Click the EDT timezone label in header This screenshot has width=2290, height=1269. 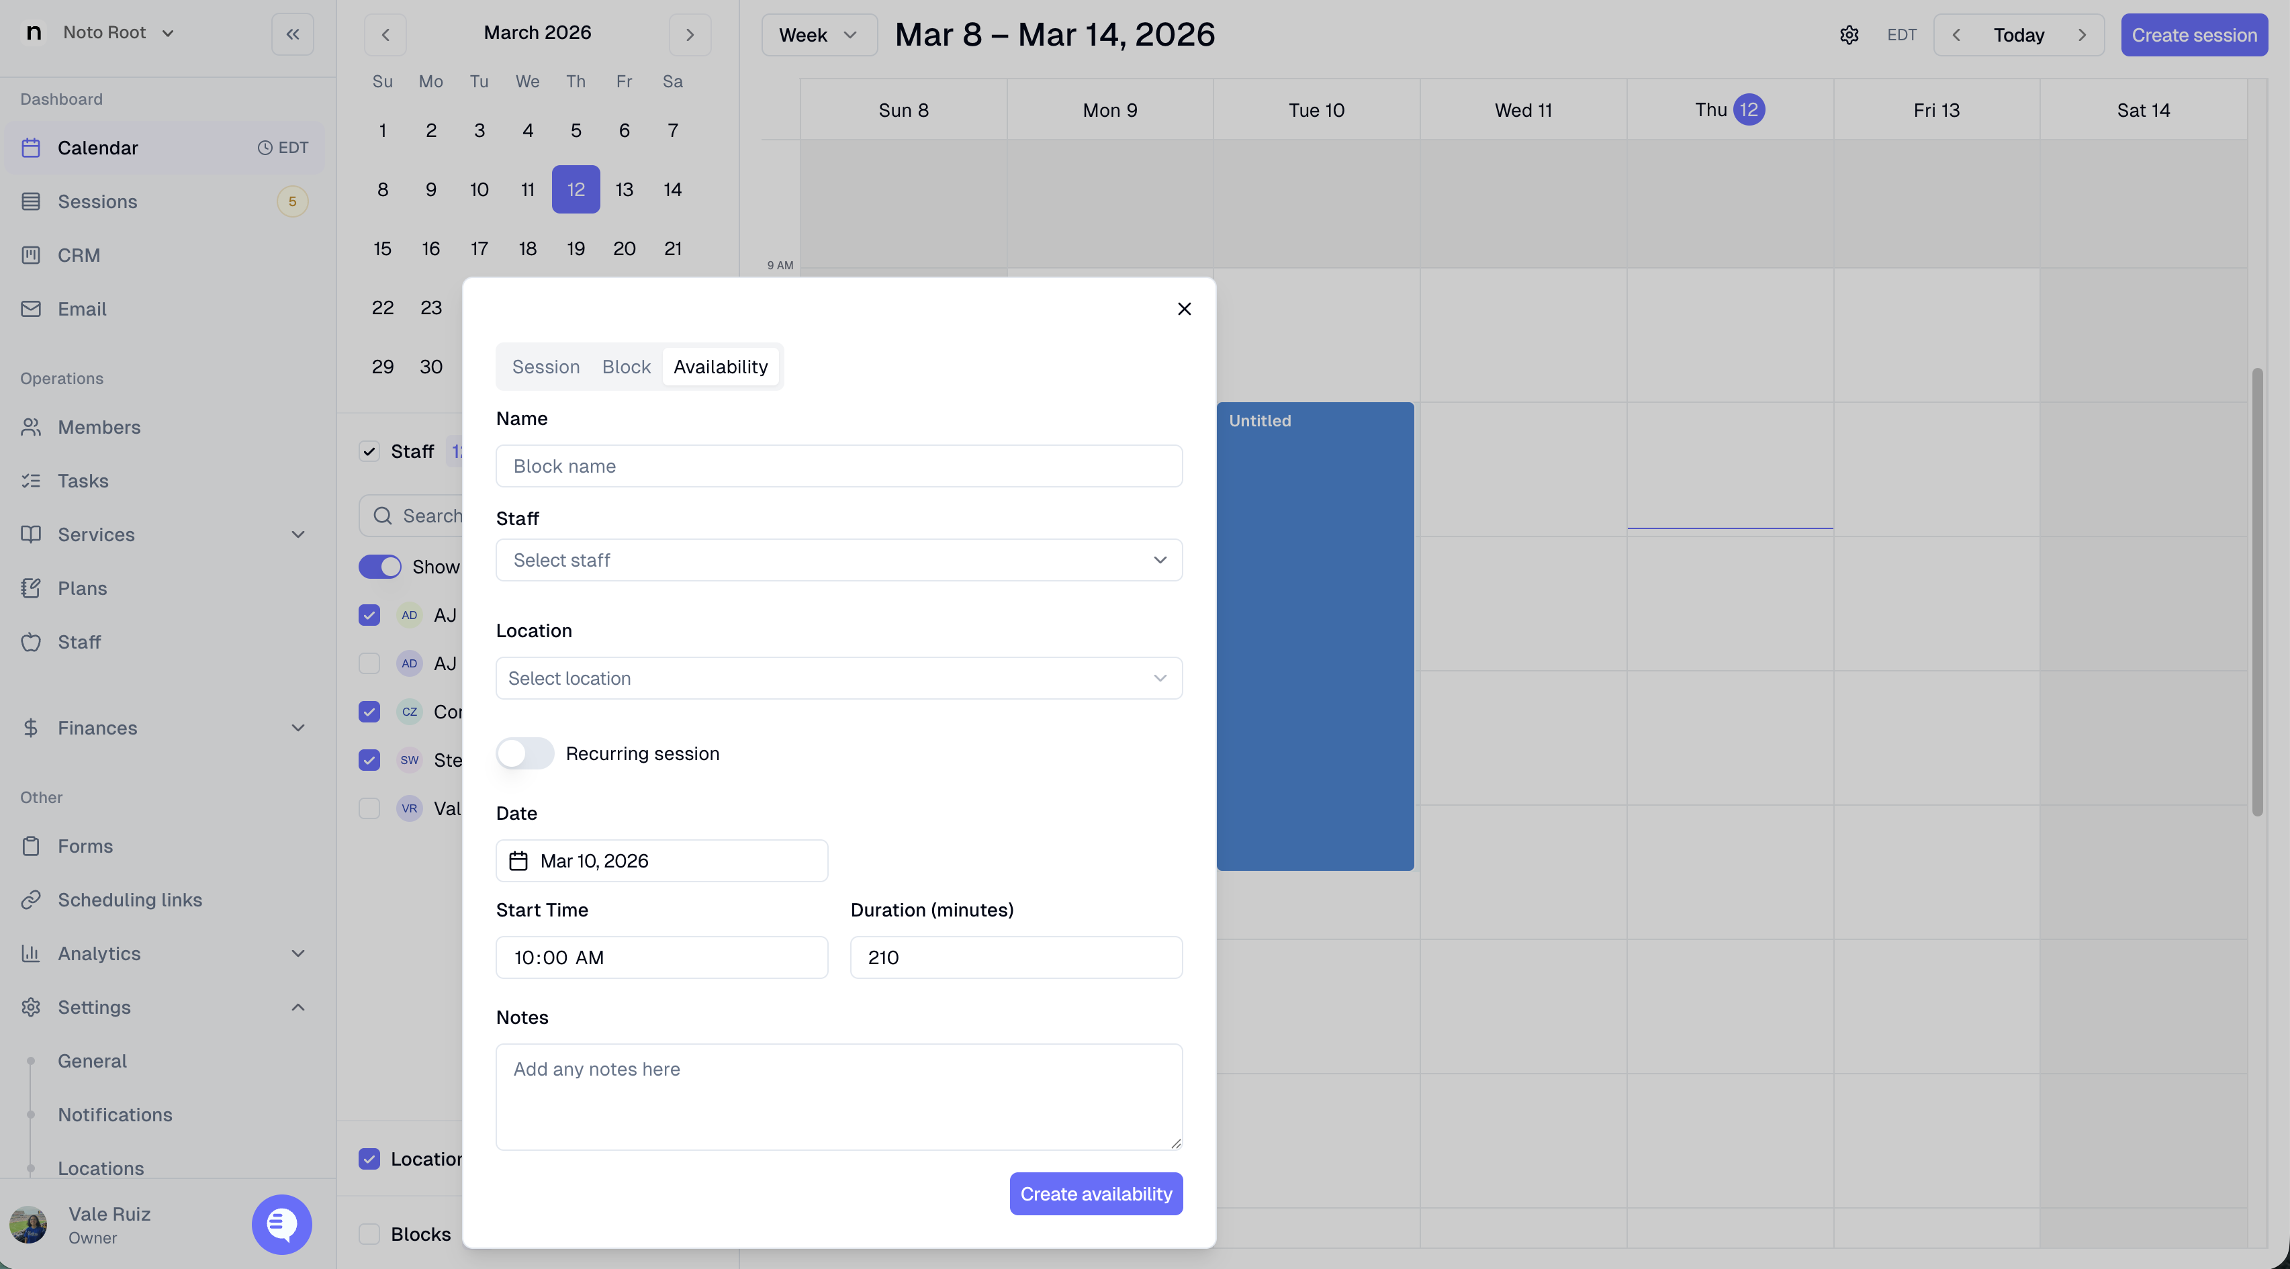pyautogui.click(x=1903, y=35)
